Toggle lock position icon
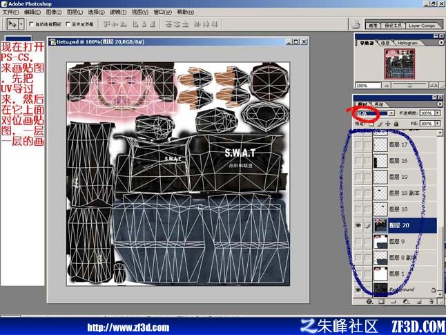The width and height of the screenshot is (446, 335). coord(388,124)
